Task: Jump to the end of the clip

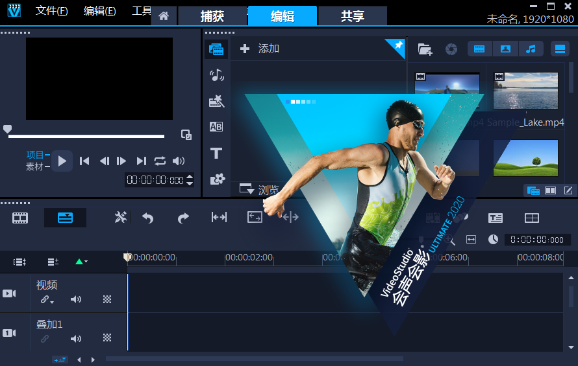Action: (x=142, y=161)
